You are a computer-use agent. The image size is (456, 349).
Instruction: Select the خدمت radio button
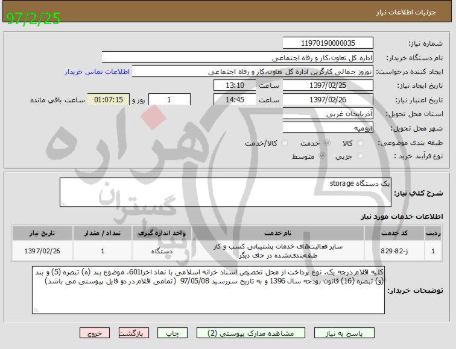(327, 143)
